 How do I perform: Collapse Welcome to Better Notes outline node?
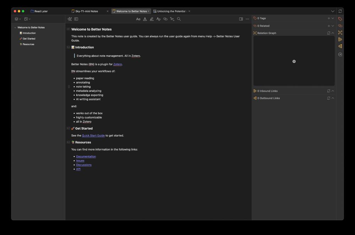tap(15, 28)
